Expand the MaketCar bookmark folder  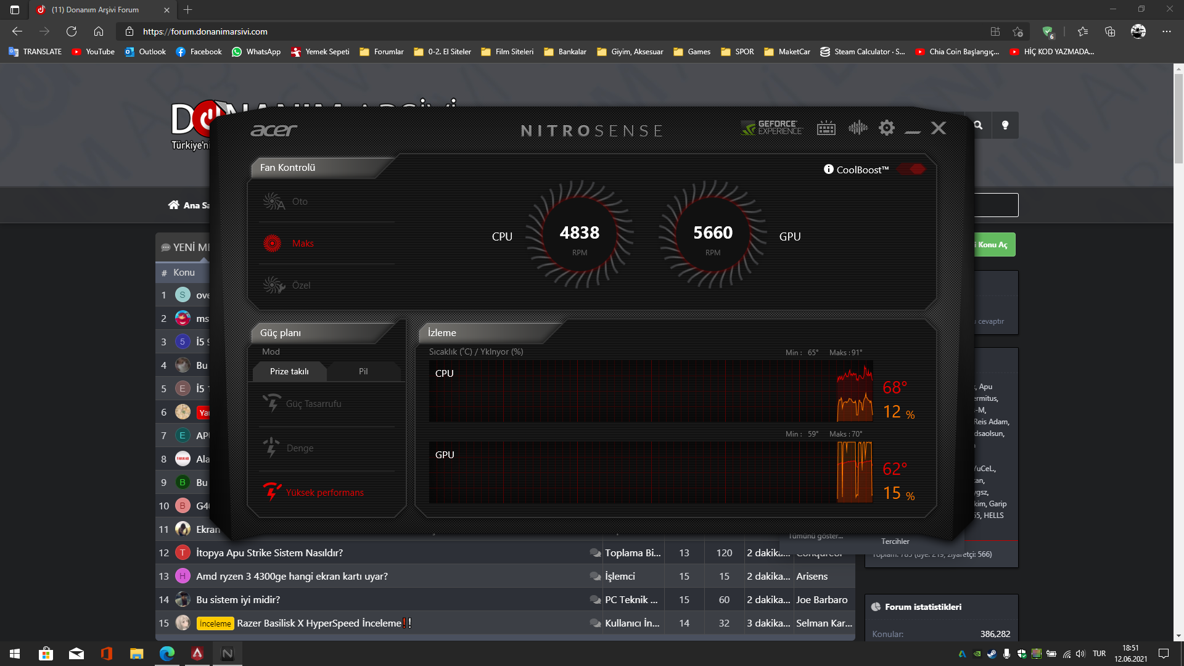787,52
